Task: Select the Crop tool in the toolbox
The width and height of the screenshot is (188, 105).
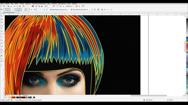Action: (x=2, y=19)
